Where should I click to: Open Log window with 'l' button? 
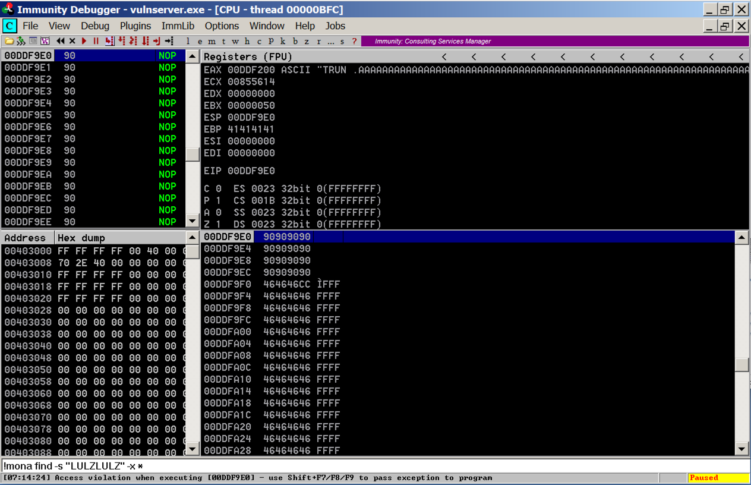pos(188,41)
